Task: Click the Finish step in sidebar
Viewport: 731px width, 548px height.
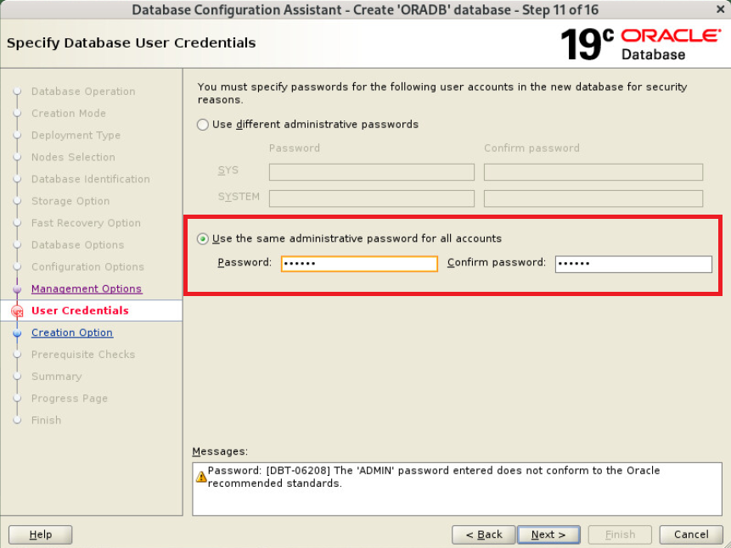Action: (x=46, y=420)
